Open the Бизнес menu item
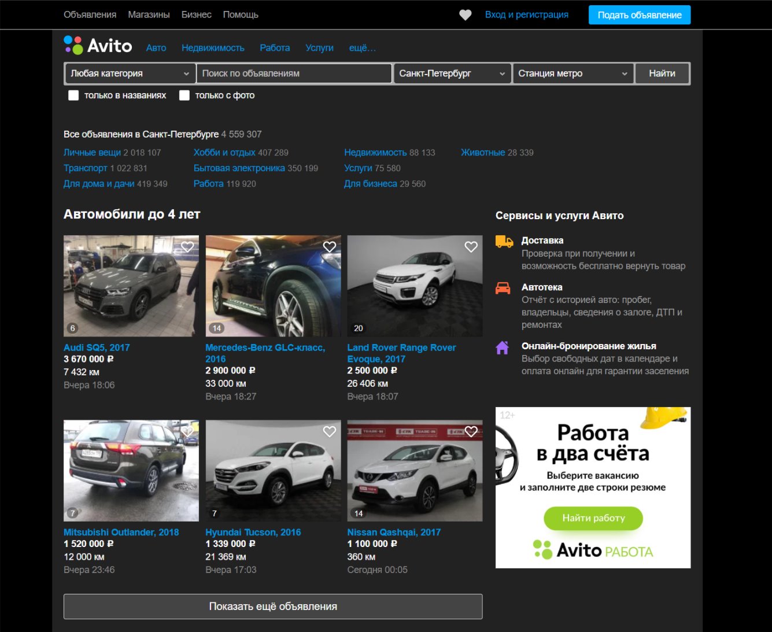The image size is (772, 632). coord(197,14)
